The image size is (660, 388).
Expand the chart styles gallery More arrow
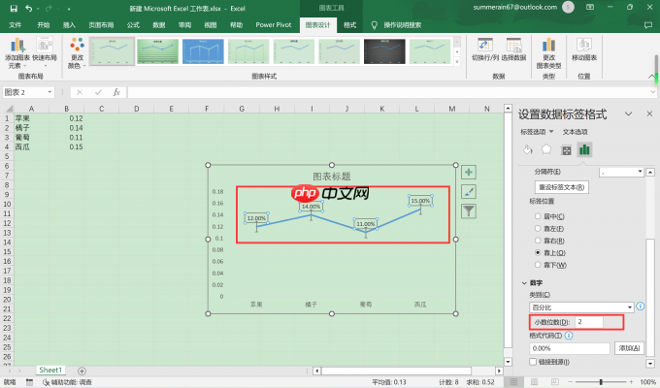click(x=457, y=62)
